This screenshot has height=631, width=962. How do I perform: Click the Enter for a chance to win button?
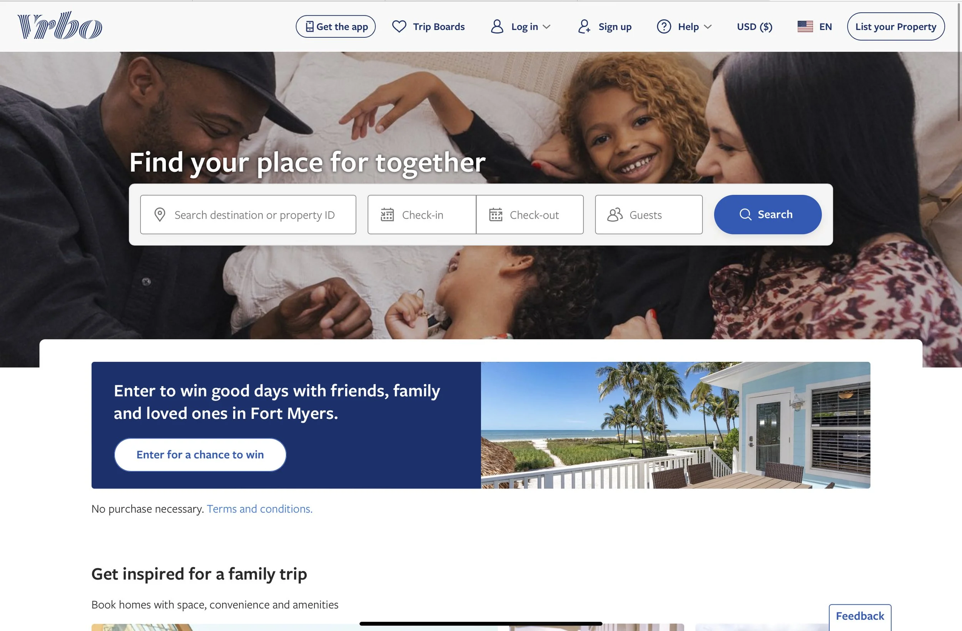pyautogui.click(x=200, y=455)
